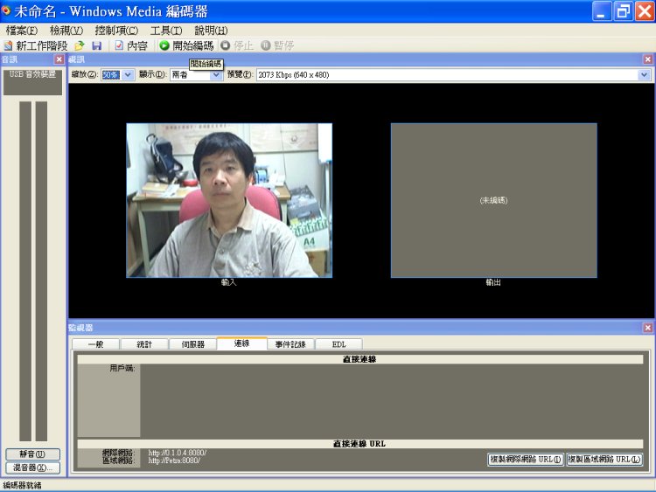Open the 檔案 (File) menu
656x492 pixels.
click(x=21, y=31)
